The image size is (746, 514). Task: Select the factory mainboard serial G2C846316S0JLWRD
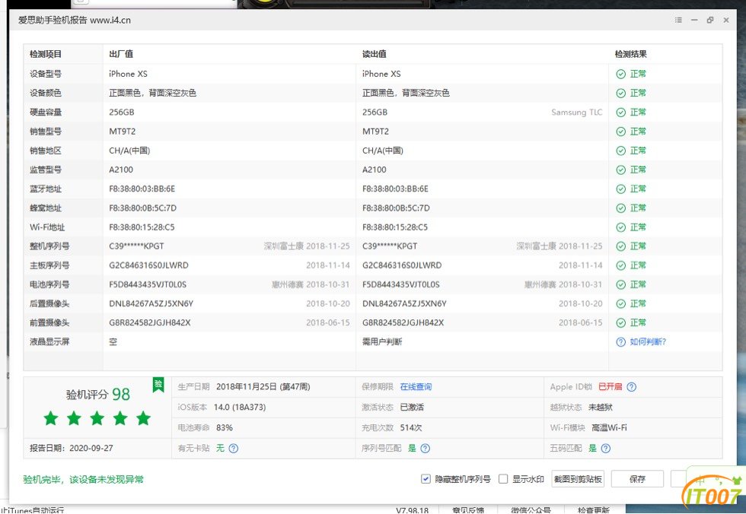click(148, 265)
